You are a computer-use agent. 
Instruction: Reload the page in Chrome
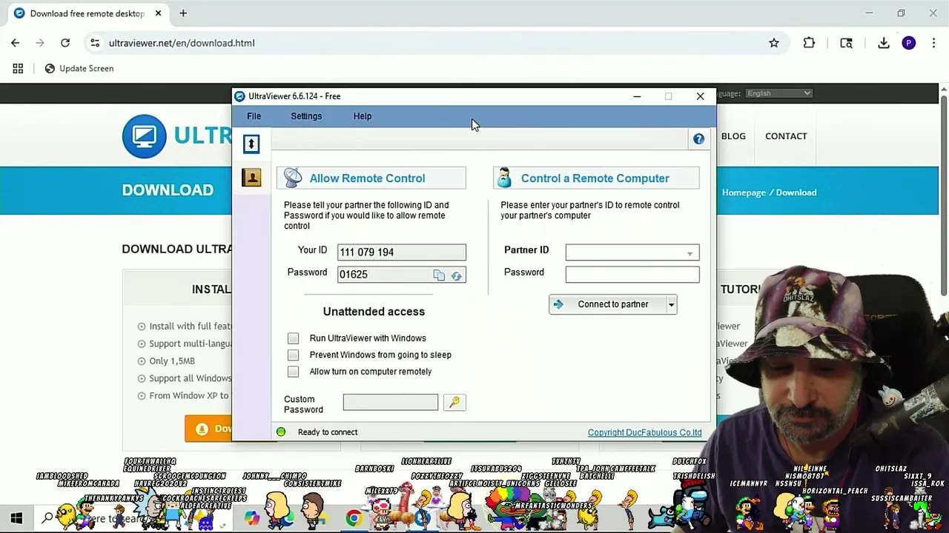pyautogui.click(x=65, y=43)
